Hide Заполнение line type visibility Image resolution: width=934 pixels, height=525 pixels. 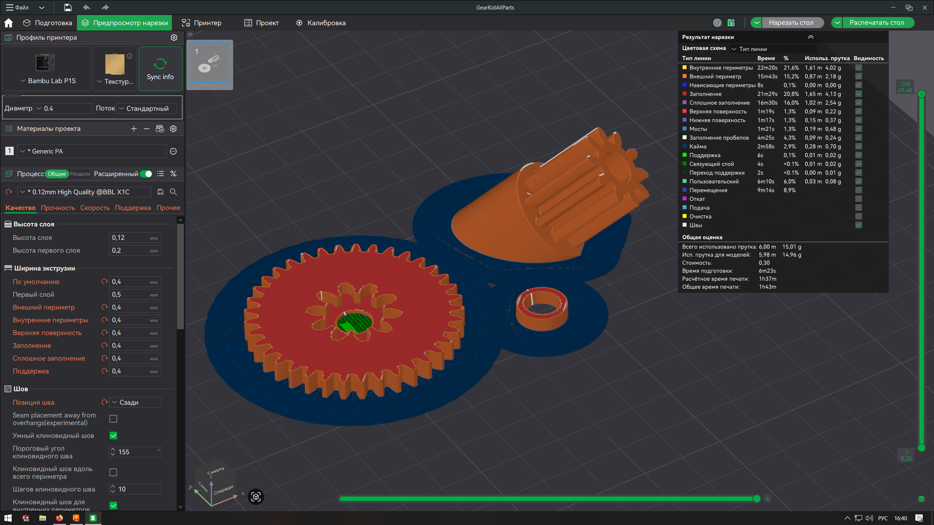pos(858,94)
